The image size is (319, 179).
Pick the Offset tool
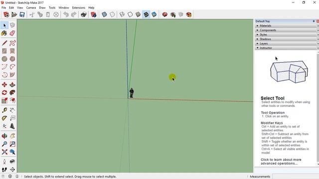point(12,100)
